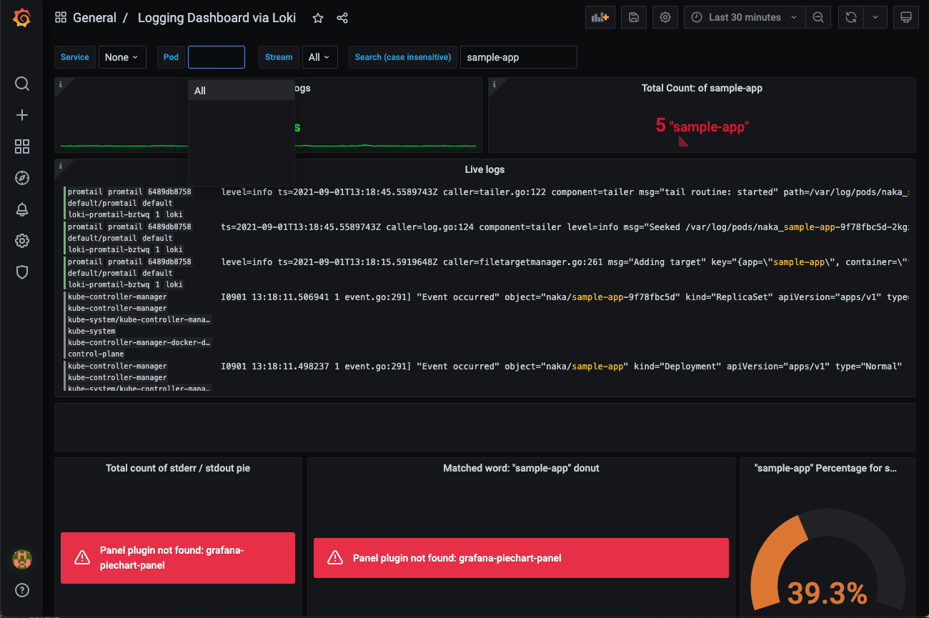Viewport: 929px width, 618px height.
Task: Expand the log line I0901 13:18:11.506941
Action: coord(565,296)
